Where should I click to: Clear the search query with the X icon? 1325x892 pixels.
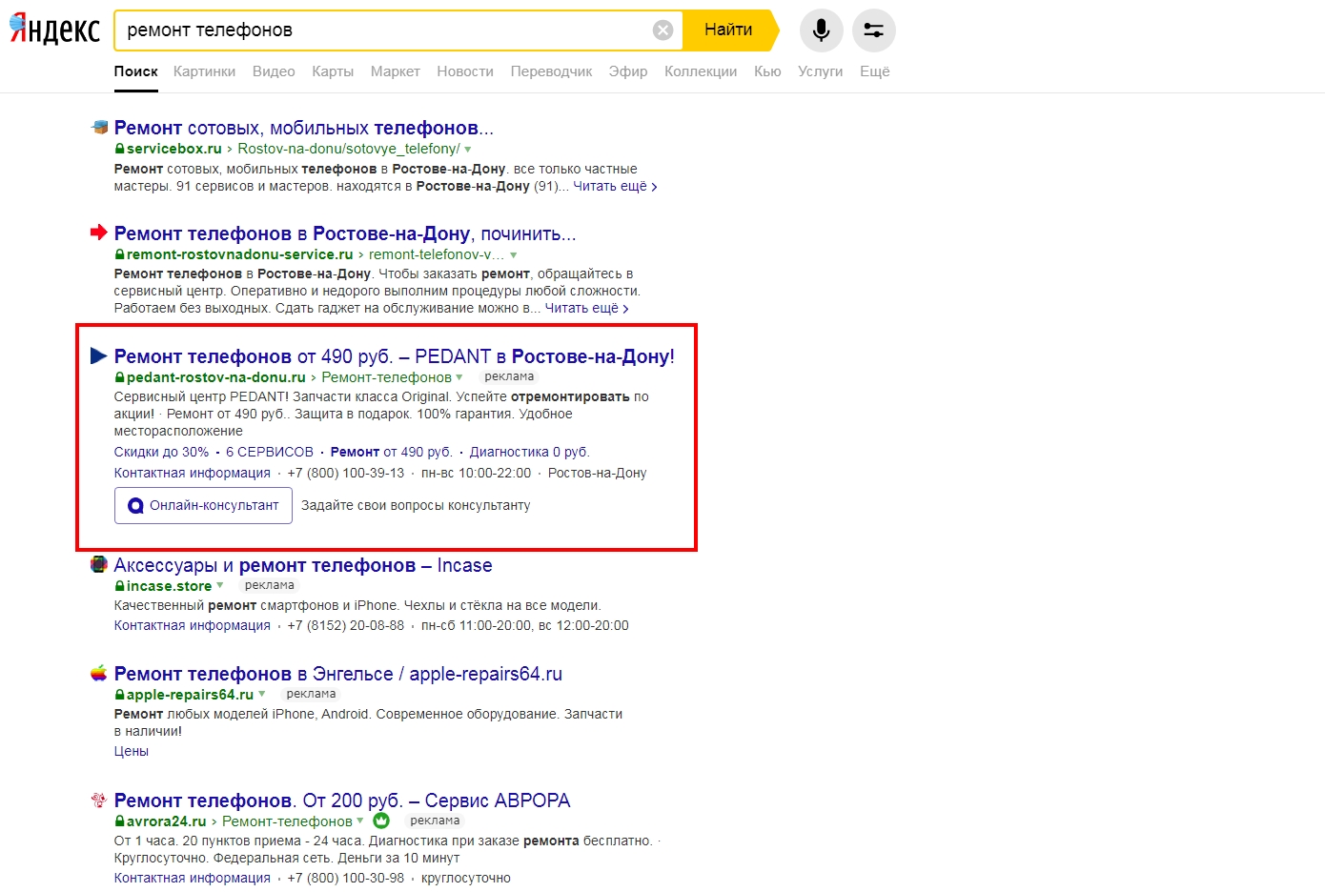coord(662,30)
